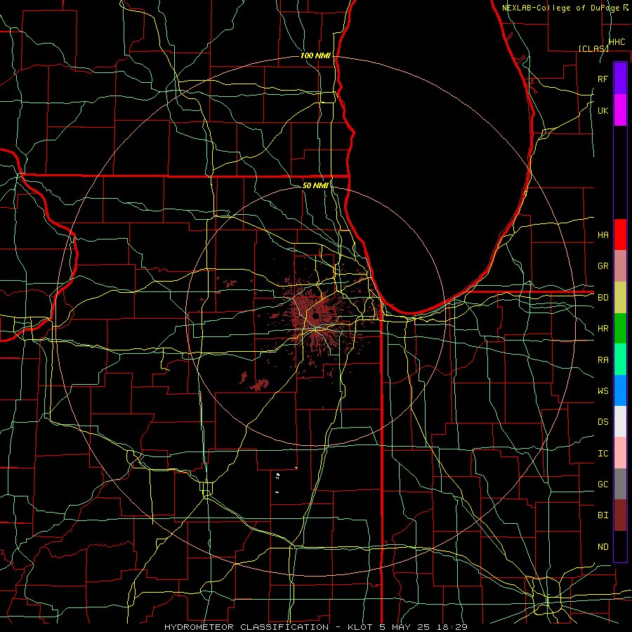Click the BI legend label
The image size is (632, 632).
click(603, 515)
